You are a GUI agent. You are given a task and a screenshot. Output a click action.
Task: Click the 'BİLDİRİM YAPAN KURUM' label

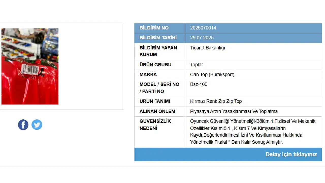pyautogui.click(x=158, y=51)
